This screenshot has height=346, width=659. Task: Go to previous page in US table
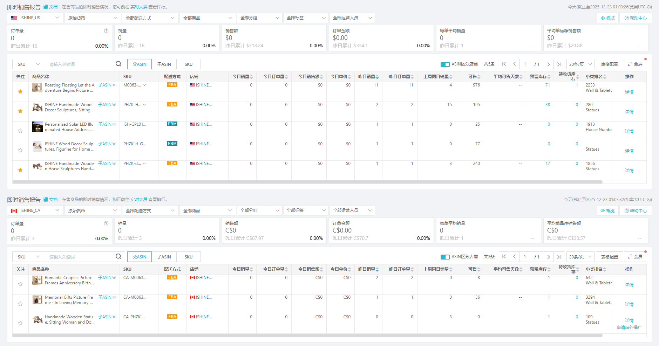[x=514, y=64]
